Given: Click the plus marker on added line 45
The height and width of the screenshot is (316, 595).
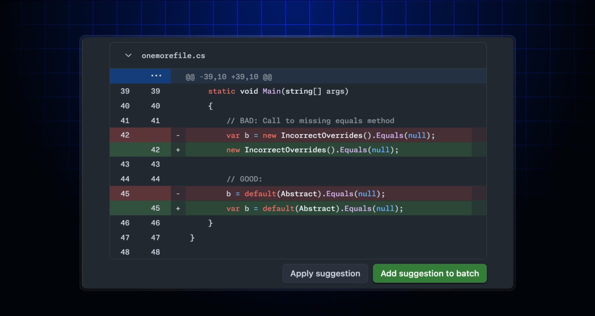Looking at the screenshot, I should pos(178,208).
